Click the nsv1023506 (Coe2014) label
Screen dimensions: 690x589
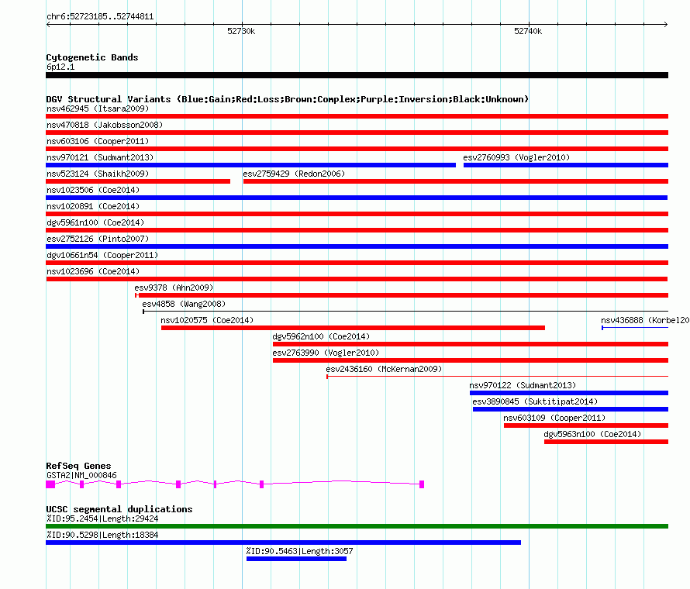tap(93, 190)
